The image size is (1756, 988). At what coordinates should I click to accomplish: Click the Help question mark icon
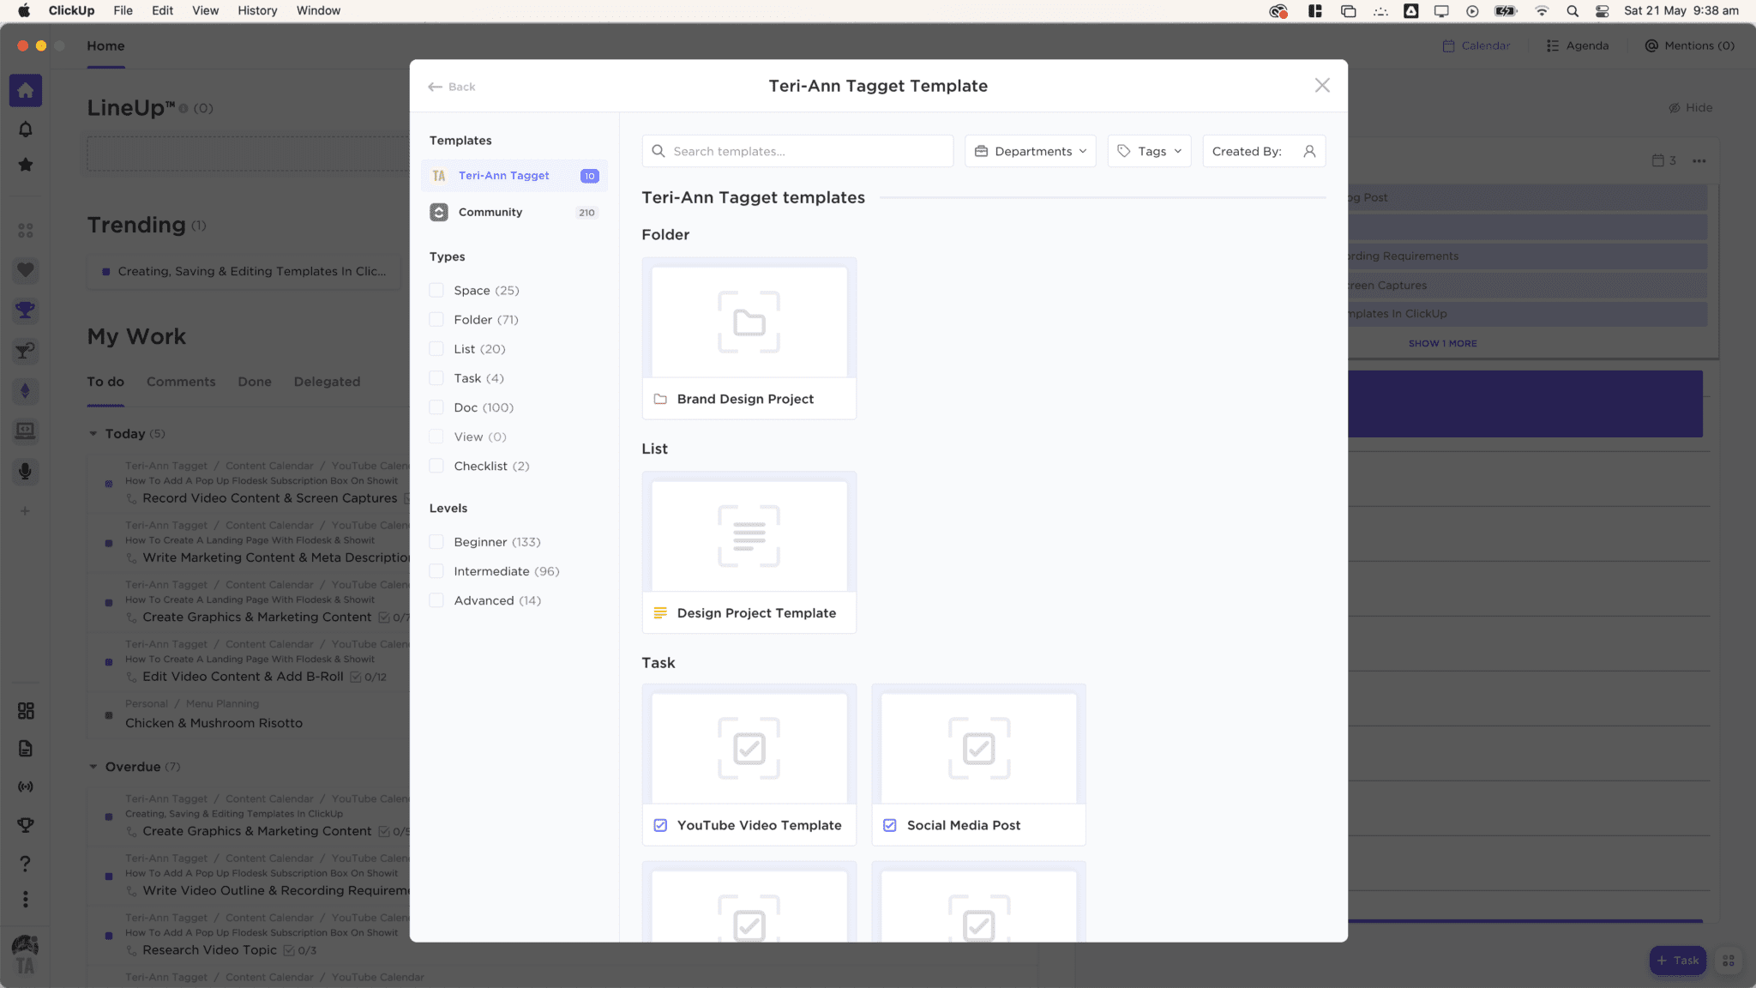pos(25,864)
